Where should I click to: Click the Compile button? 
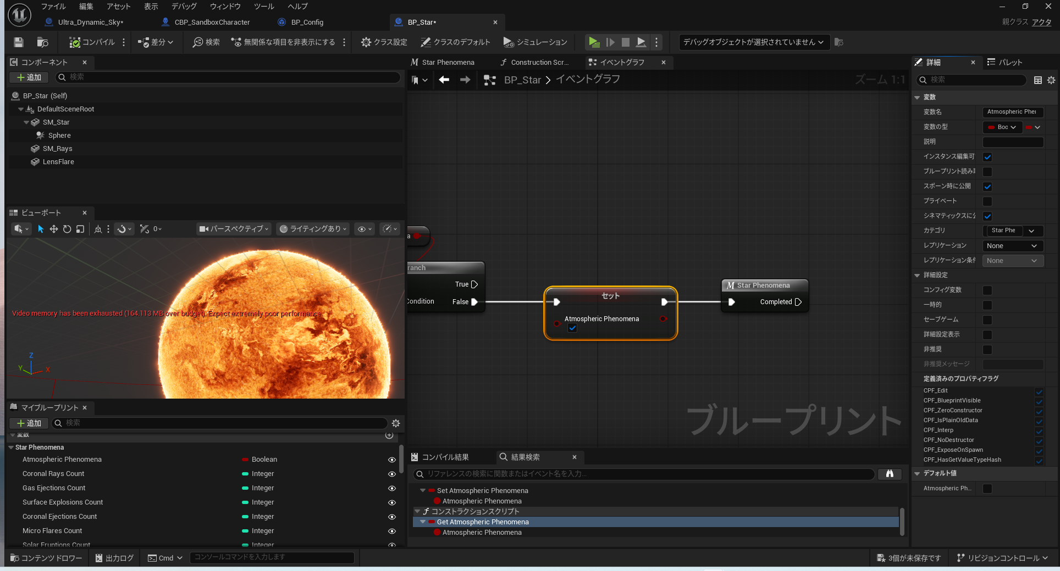coord(92,42)
